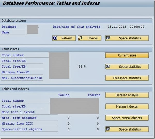The width and height of the screenshot is (155, 139).
Task: Click the 15 % total free value
Action: [x=82, y=67]
